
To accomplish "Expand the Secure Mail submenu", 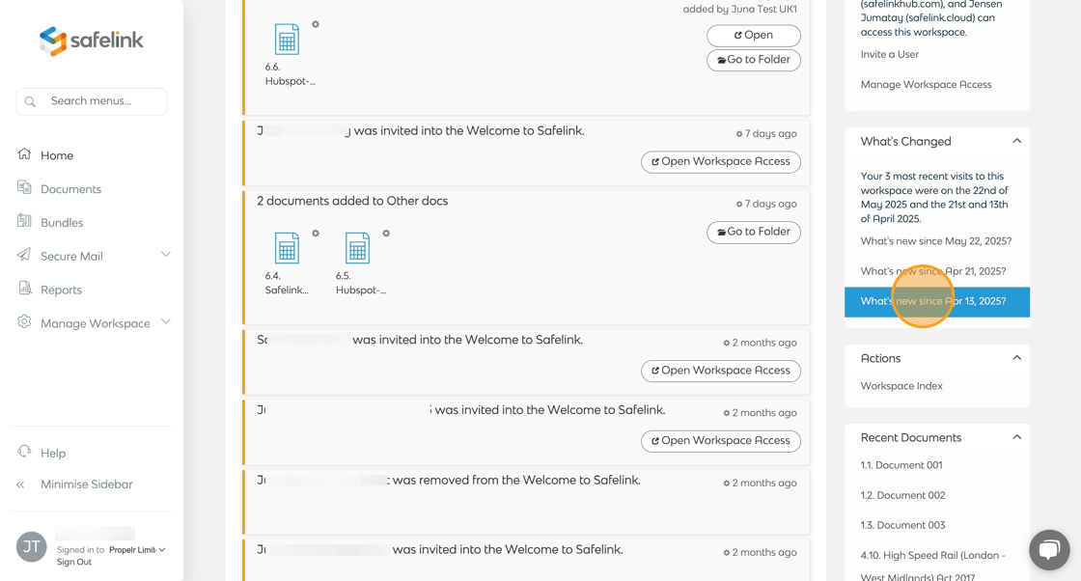I will coord(165,255).
